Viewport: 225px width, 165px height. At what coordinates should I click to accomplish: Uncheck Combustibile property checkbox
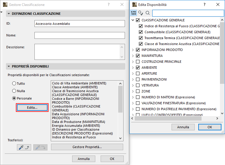pos(141,32)
